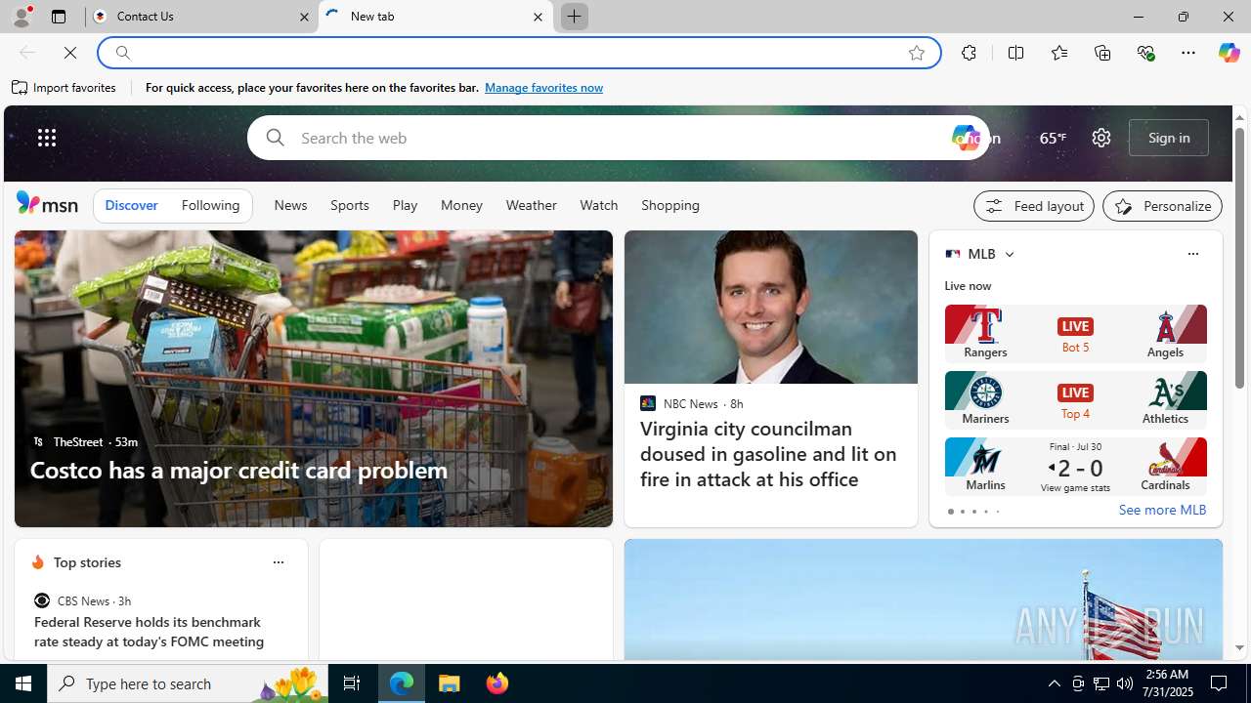Click the browser address bar
This screenshot has height=703, width=1251.
coord(518,53)
